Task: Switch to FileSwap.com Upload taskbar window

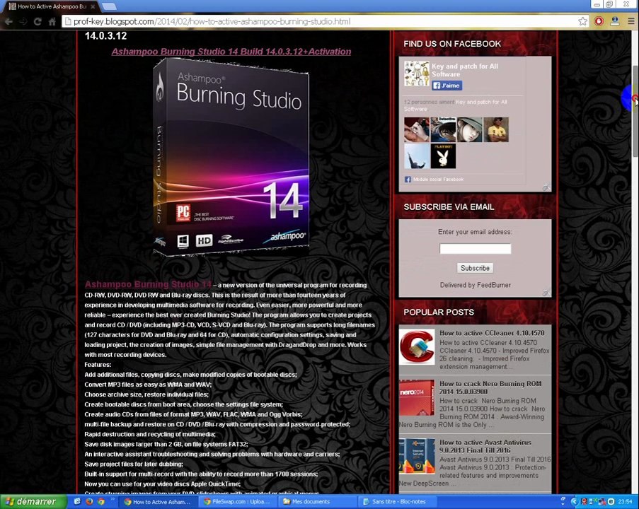Action: [x=238, y=502]
